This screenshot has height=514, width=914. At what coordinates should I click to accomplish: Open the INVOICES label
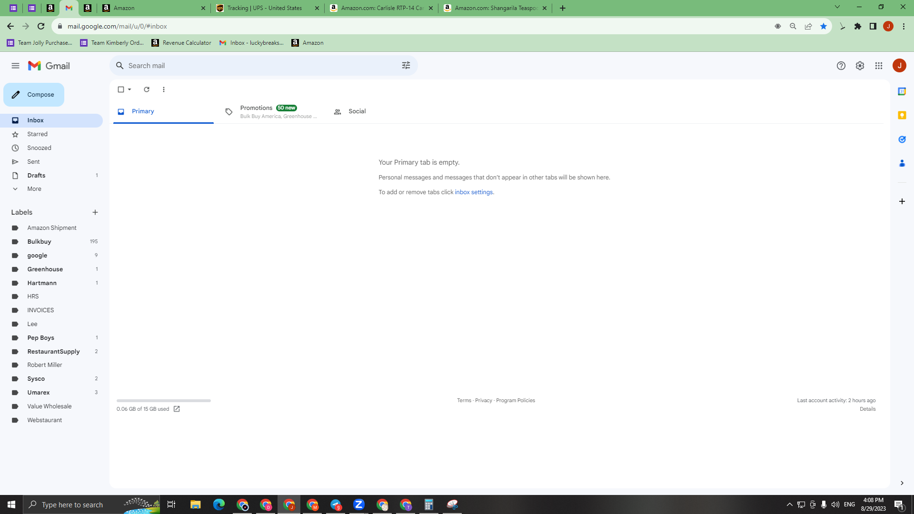tap(51, 310)
